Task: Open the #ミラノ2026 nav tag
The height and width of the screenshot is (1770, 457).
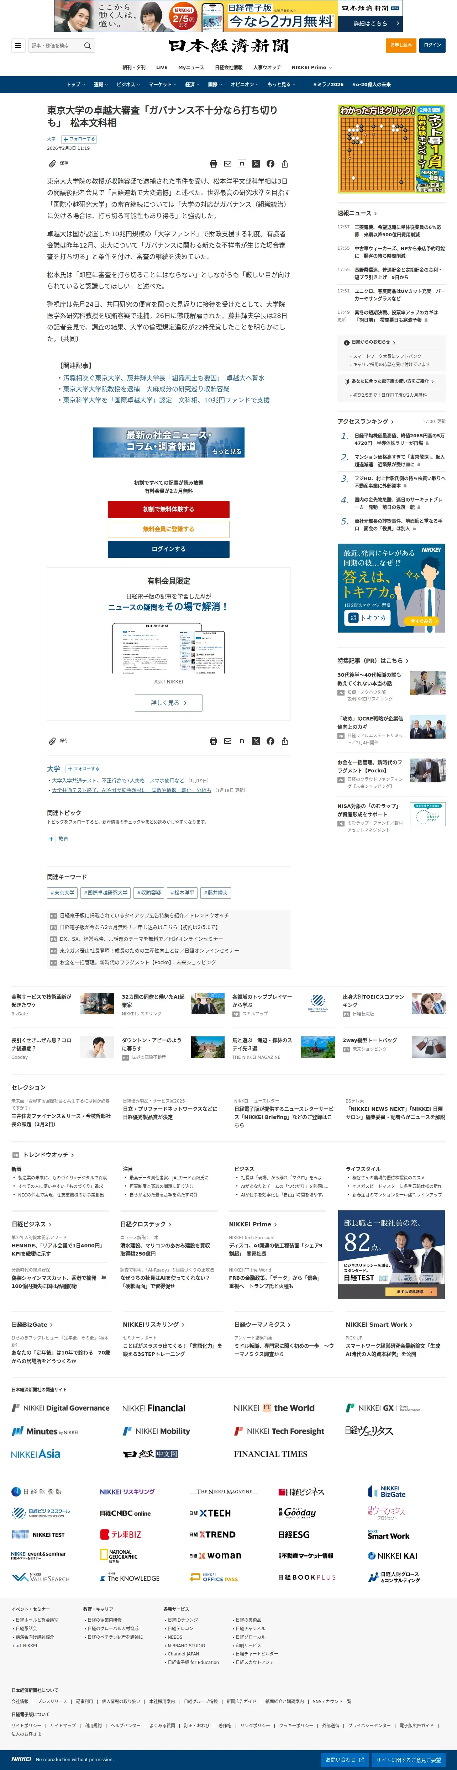Action: (329, 85)
